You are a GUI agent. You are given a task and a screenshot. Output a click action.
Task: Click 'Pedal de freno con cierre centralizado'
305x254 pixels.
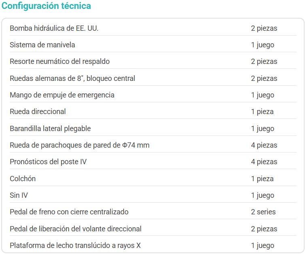point(69,212)
